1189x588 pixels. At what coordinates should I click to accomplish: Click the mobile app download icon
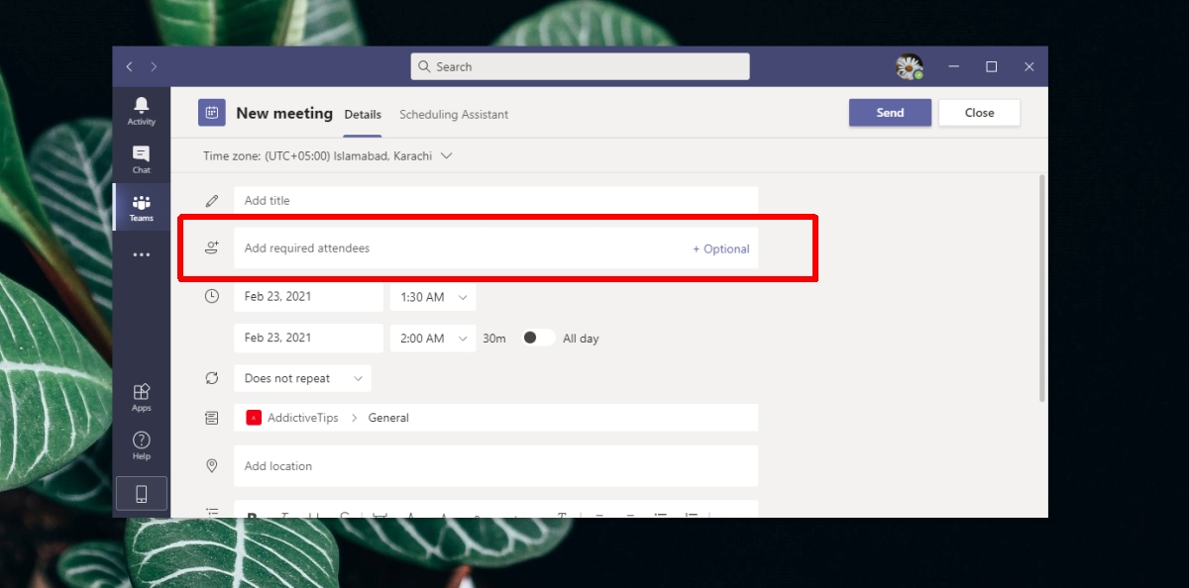tap(142, 493)
